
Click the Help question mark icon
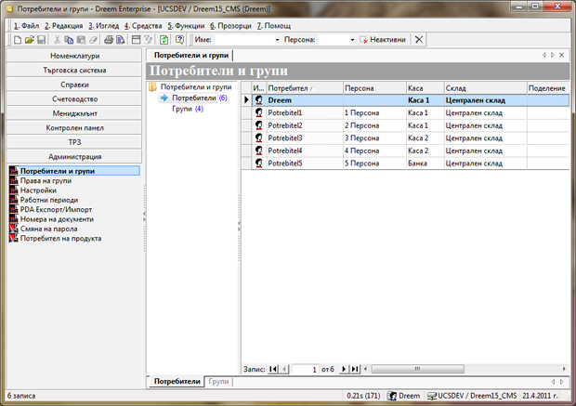[179, 40]
